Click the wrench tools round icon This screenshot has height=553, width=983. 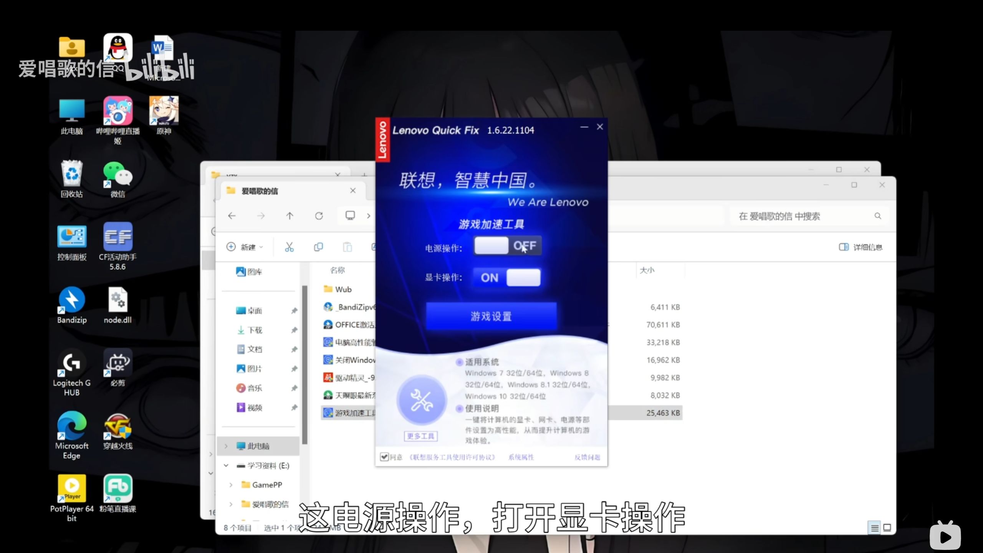click(x=421, y=400)
